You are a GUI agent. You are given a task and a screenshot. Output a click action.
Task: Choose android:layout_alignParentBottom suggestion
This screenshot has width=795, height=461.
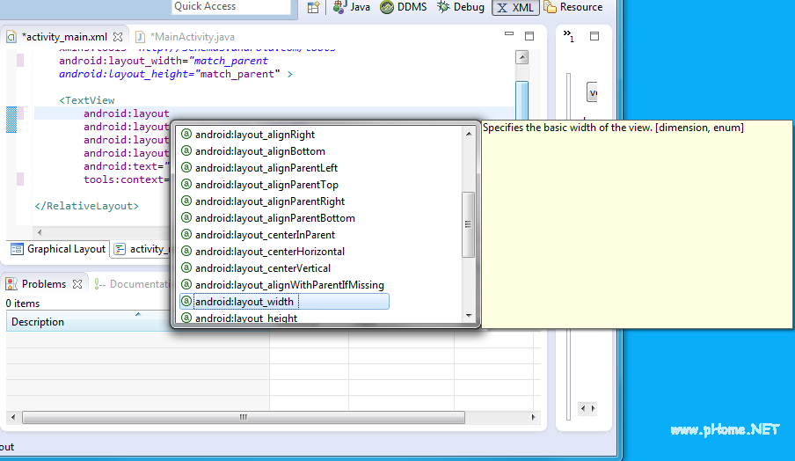274,218
